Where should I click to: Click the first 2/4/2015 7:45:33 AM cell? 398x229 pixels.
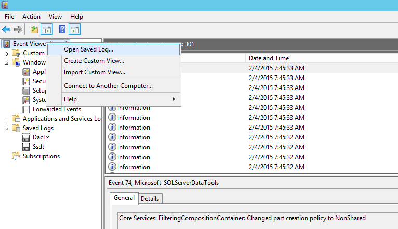click(x=276, y=68)
